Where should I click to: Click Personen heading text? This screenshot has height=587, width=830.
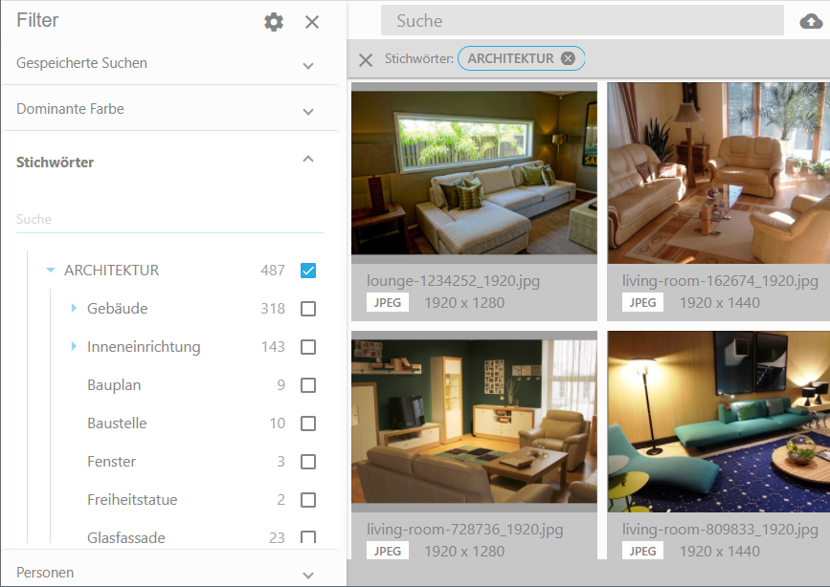click(45, 573)
